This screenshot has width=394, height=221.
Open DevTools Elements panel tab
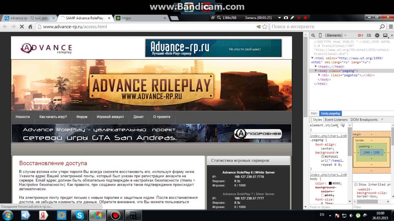click(x=334, y=35)
